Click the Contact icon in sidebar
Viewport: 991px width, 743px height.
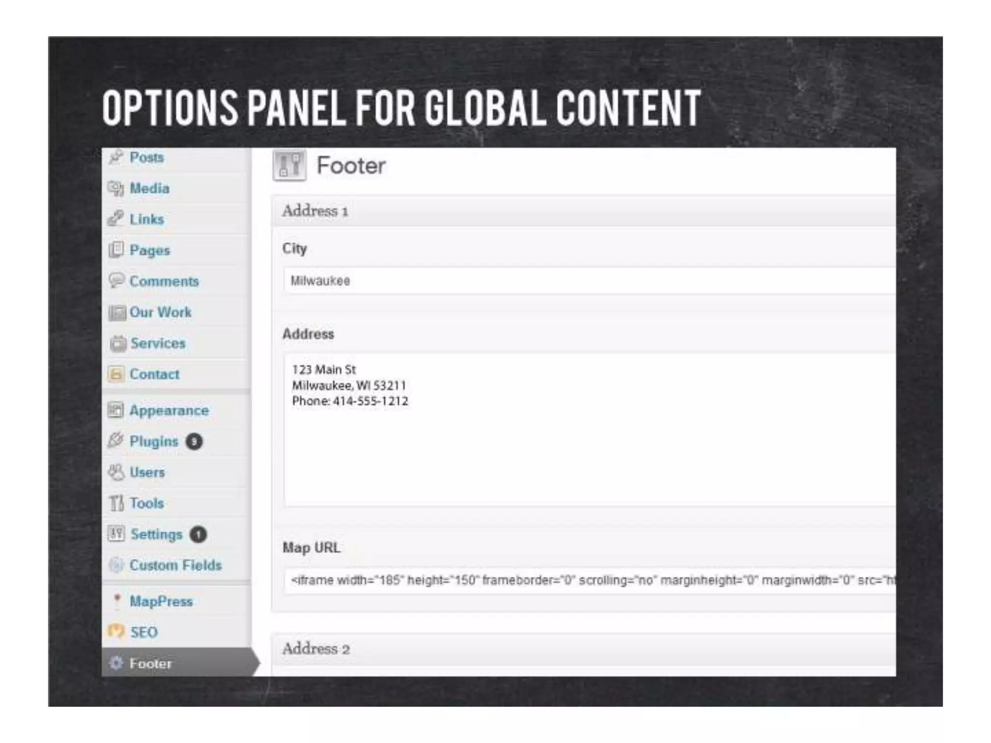tap(117, 374)
